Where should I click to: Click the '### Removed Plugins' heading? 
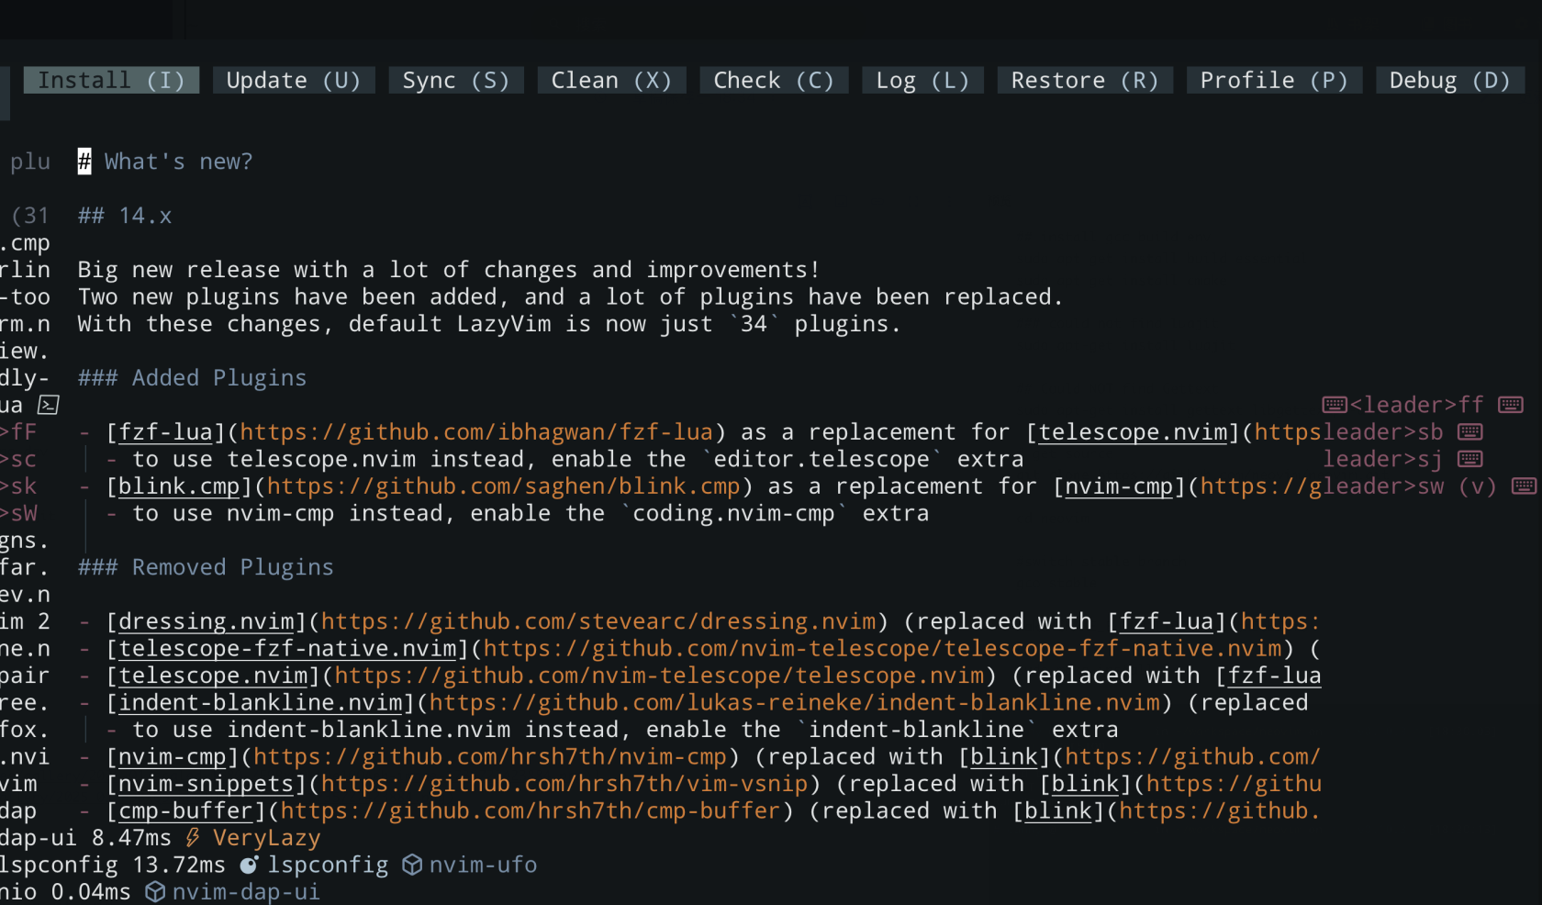coord(206,567)
